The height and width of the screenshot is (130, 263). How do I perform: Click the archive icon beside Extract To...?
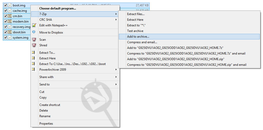pos(34,53)
